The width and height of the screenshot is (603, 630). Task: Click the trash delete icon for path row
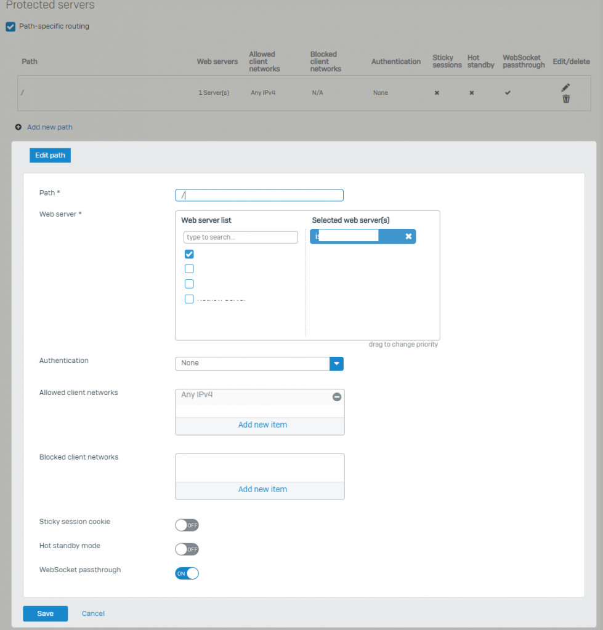coord(566,99)
